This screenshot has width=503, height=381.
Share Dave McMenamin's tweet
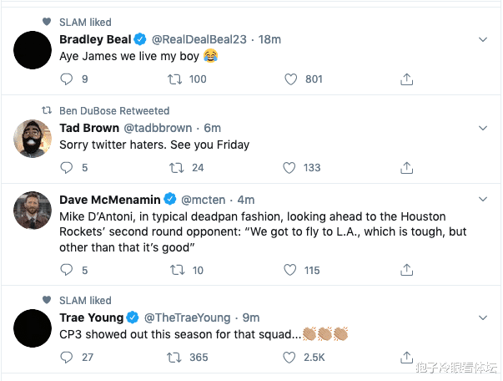tap(407, 270)
